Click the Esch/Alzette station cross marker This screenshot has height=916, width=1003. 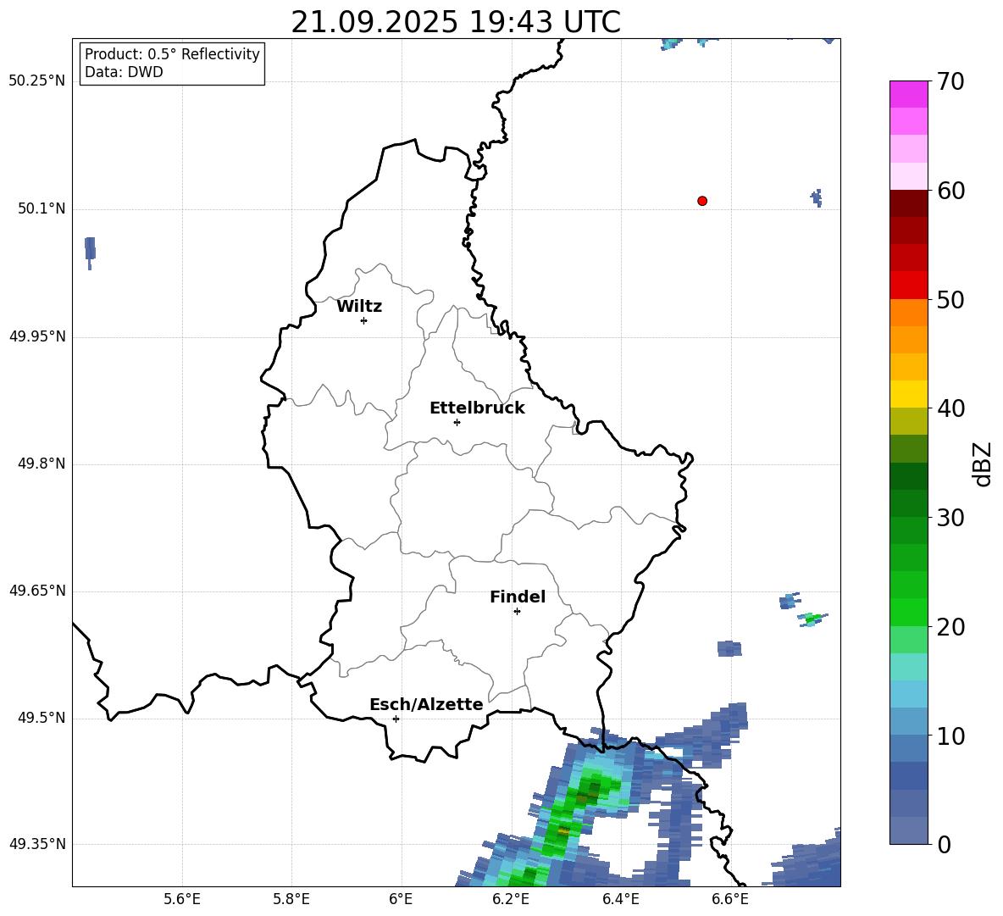click(396, 719)
